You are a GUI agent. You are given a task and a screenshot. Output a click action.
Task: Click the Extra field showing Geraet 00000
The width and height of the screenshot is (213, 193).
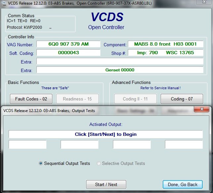120,70
